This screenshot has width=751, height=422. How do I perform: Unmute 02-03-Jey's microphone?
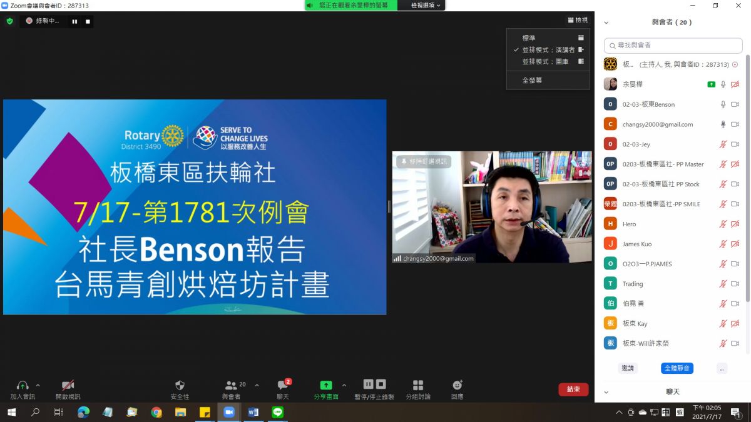(x=723, y=144)
